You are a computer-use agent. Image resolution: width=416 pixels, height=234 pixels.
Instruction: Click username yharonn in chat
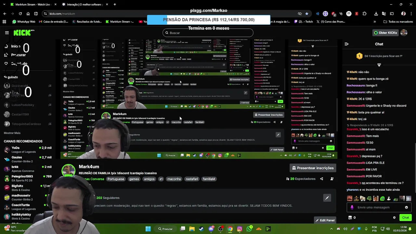click(352, 190)
